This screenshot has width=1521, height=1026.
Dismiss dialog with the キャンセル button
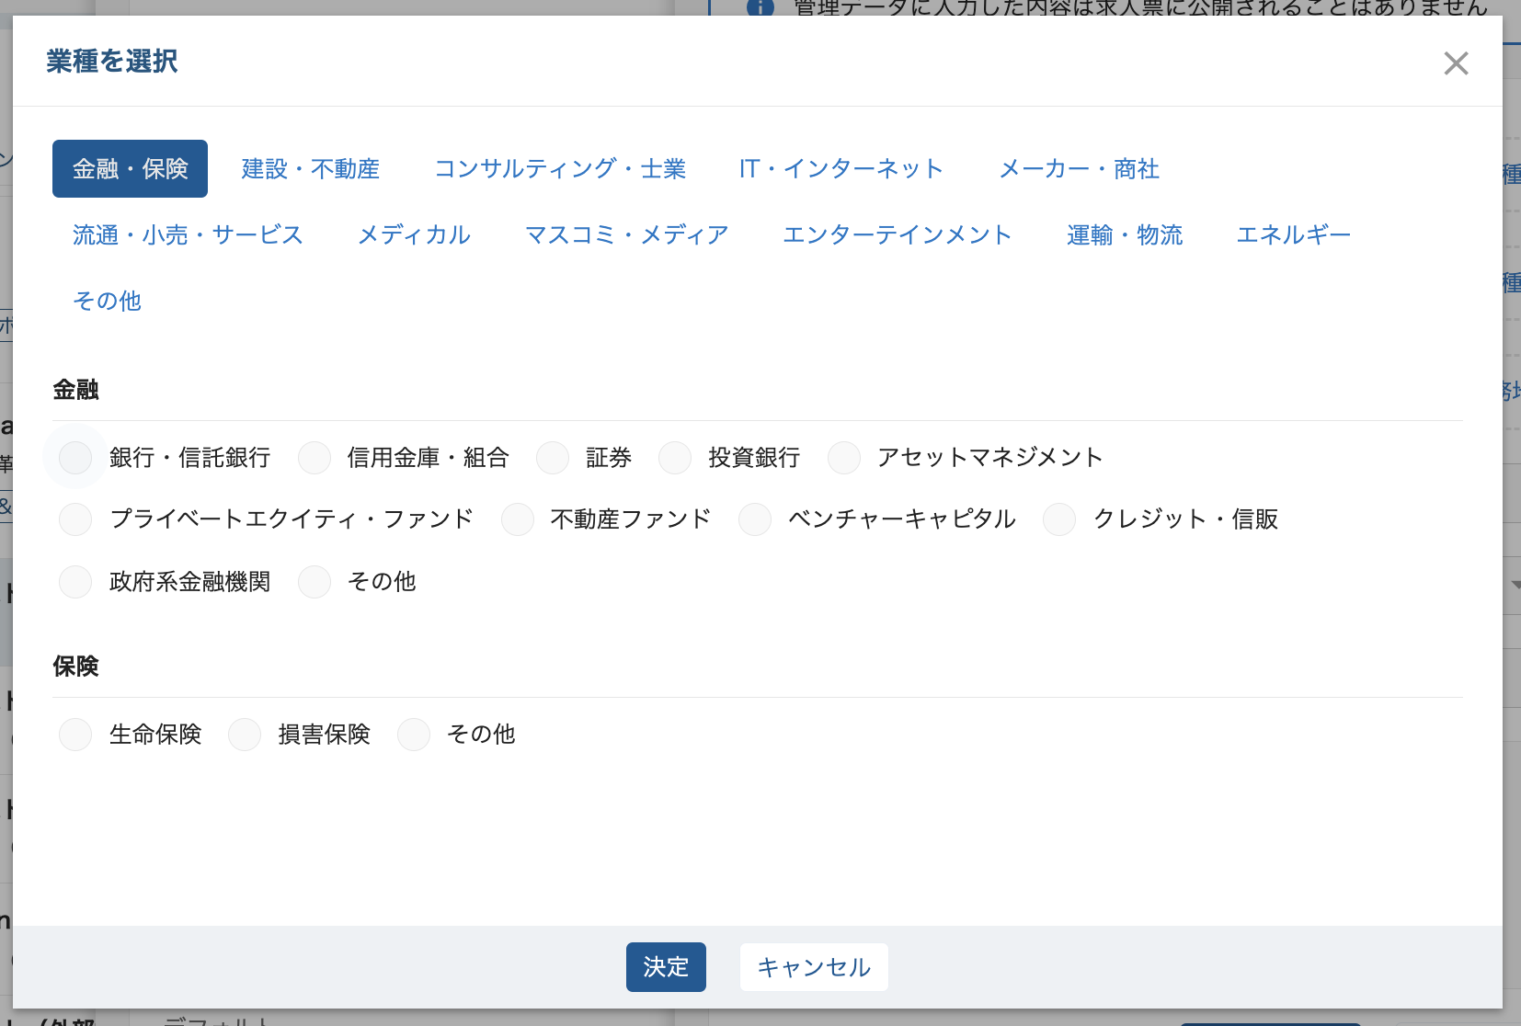pos(814,967)
